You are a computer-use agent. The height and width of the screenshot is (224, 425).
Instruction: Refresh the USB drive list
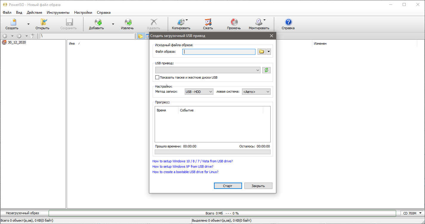point(266,70)
